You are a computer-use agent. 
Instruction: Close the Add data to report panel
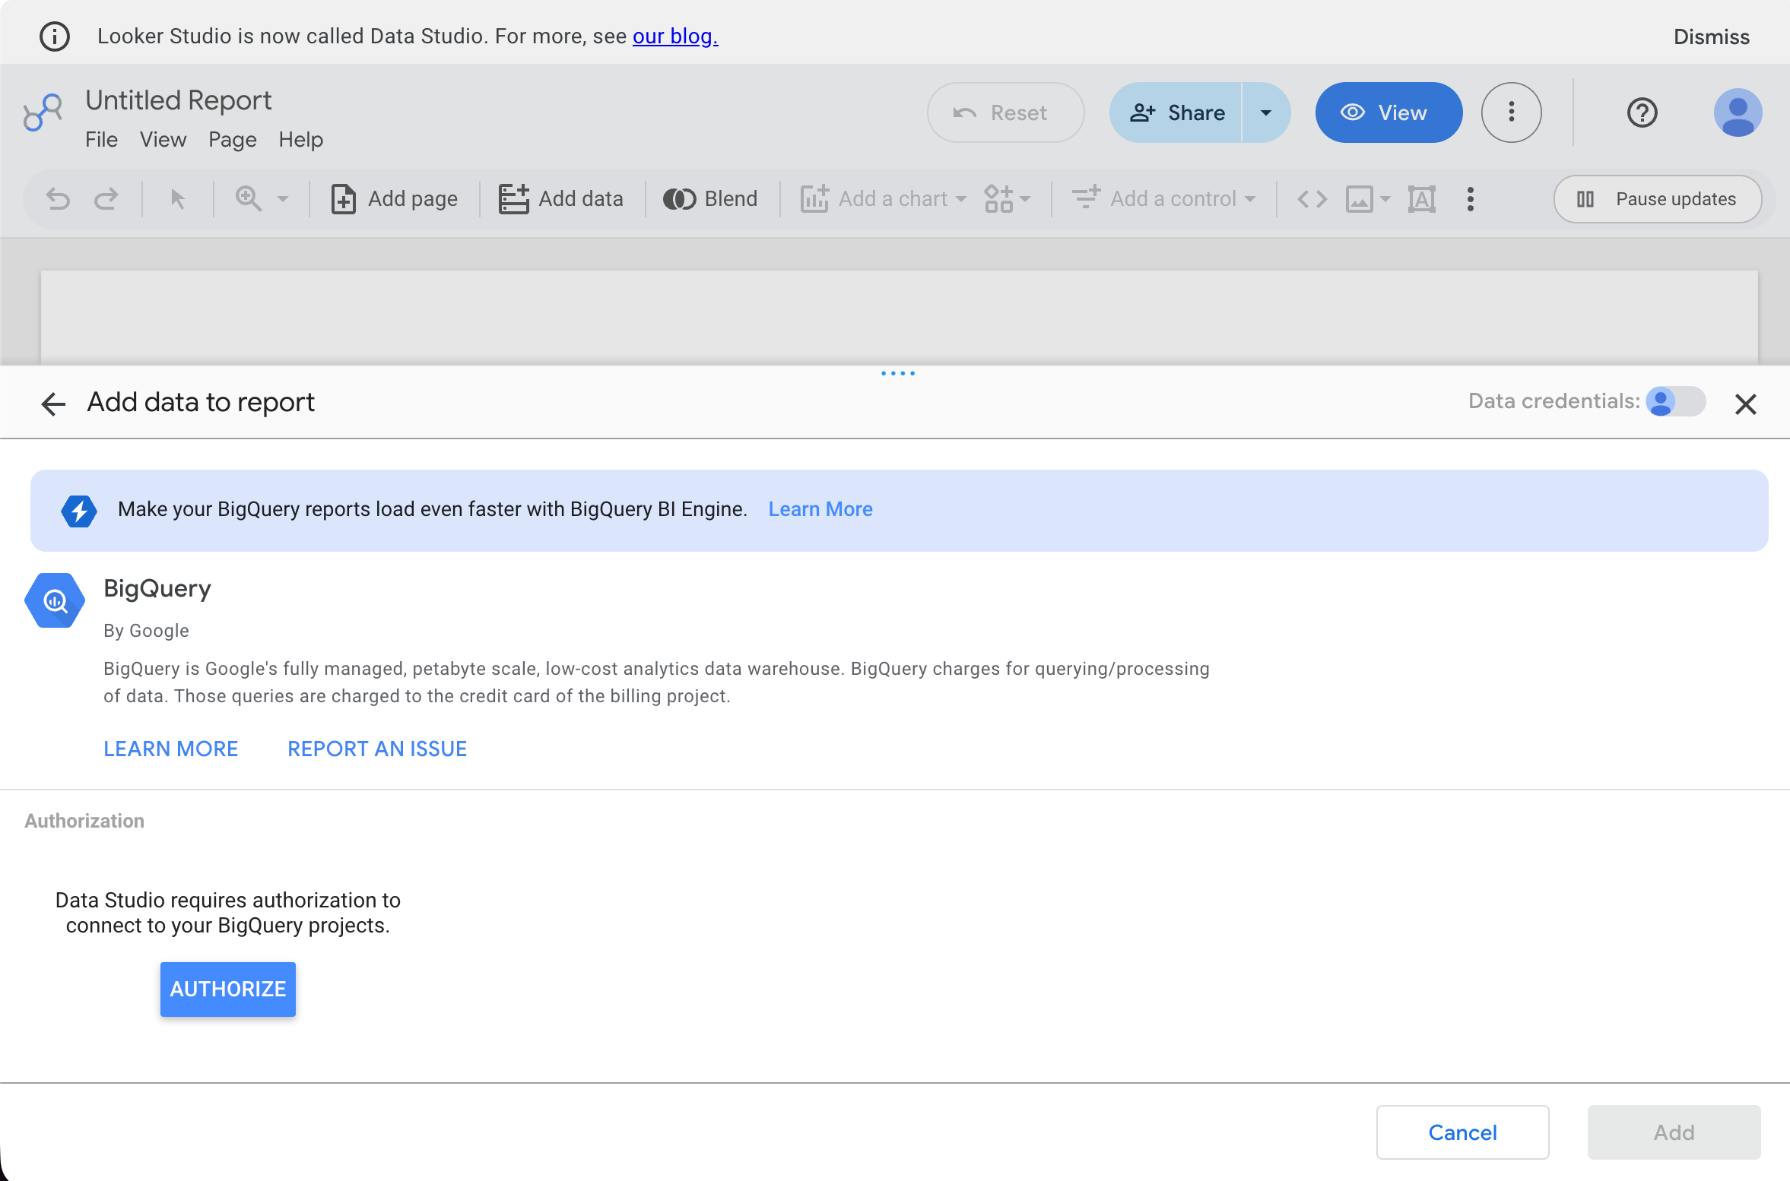1745,404
